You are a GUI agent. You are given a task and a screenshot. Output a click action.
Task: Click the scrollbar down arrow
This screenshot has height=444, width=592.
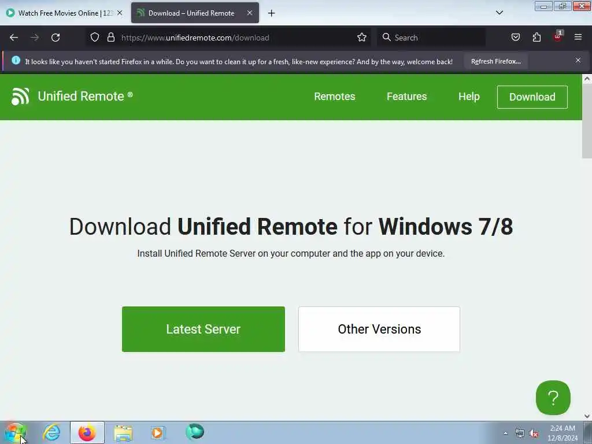(x=587, y=416)
